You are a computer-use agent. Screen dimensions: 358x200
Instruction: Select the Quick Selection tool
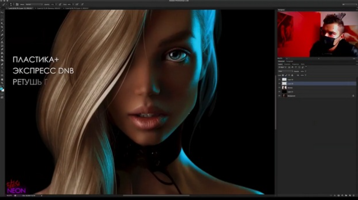2,23
